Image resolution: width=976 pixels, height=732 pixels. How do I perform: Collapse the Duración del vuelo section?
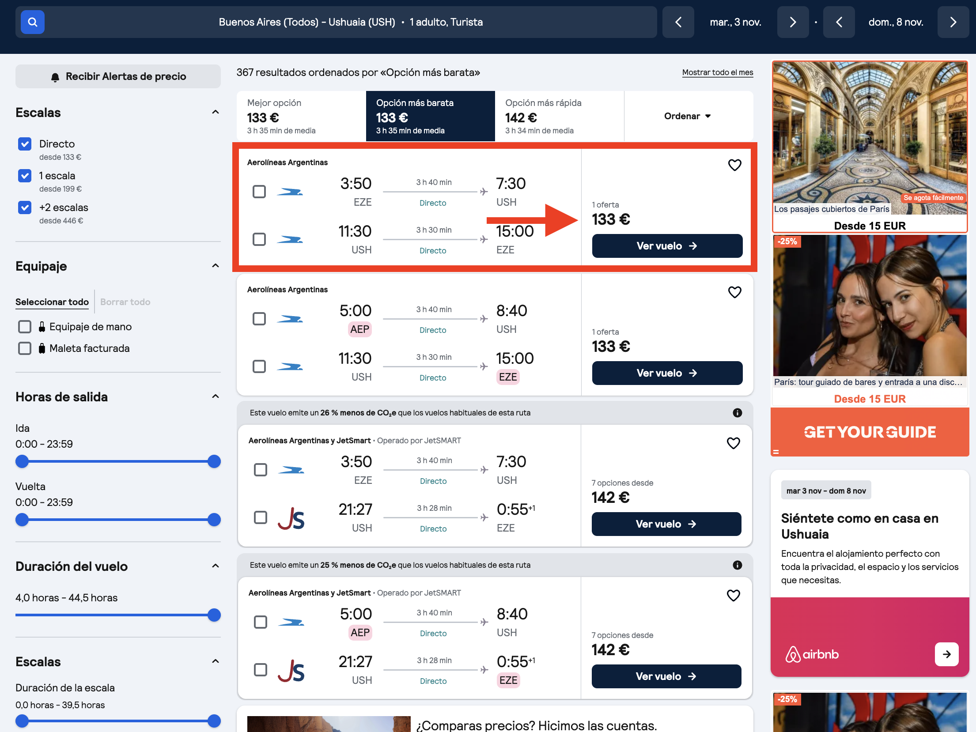click(216, 566)
